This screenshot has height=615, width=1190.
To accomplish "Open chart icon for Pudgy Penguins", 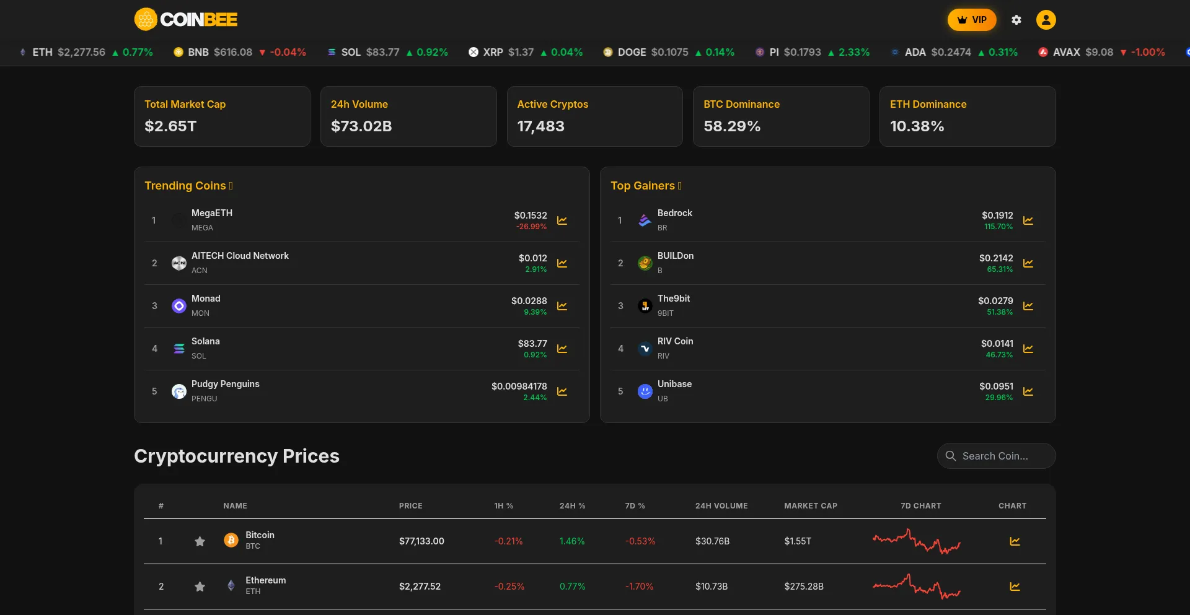I will coord(562,391).
